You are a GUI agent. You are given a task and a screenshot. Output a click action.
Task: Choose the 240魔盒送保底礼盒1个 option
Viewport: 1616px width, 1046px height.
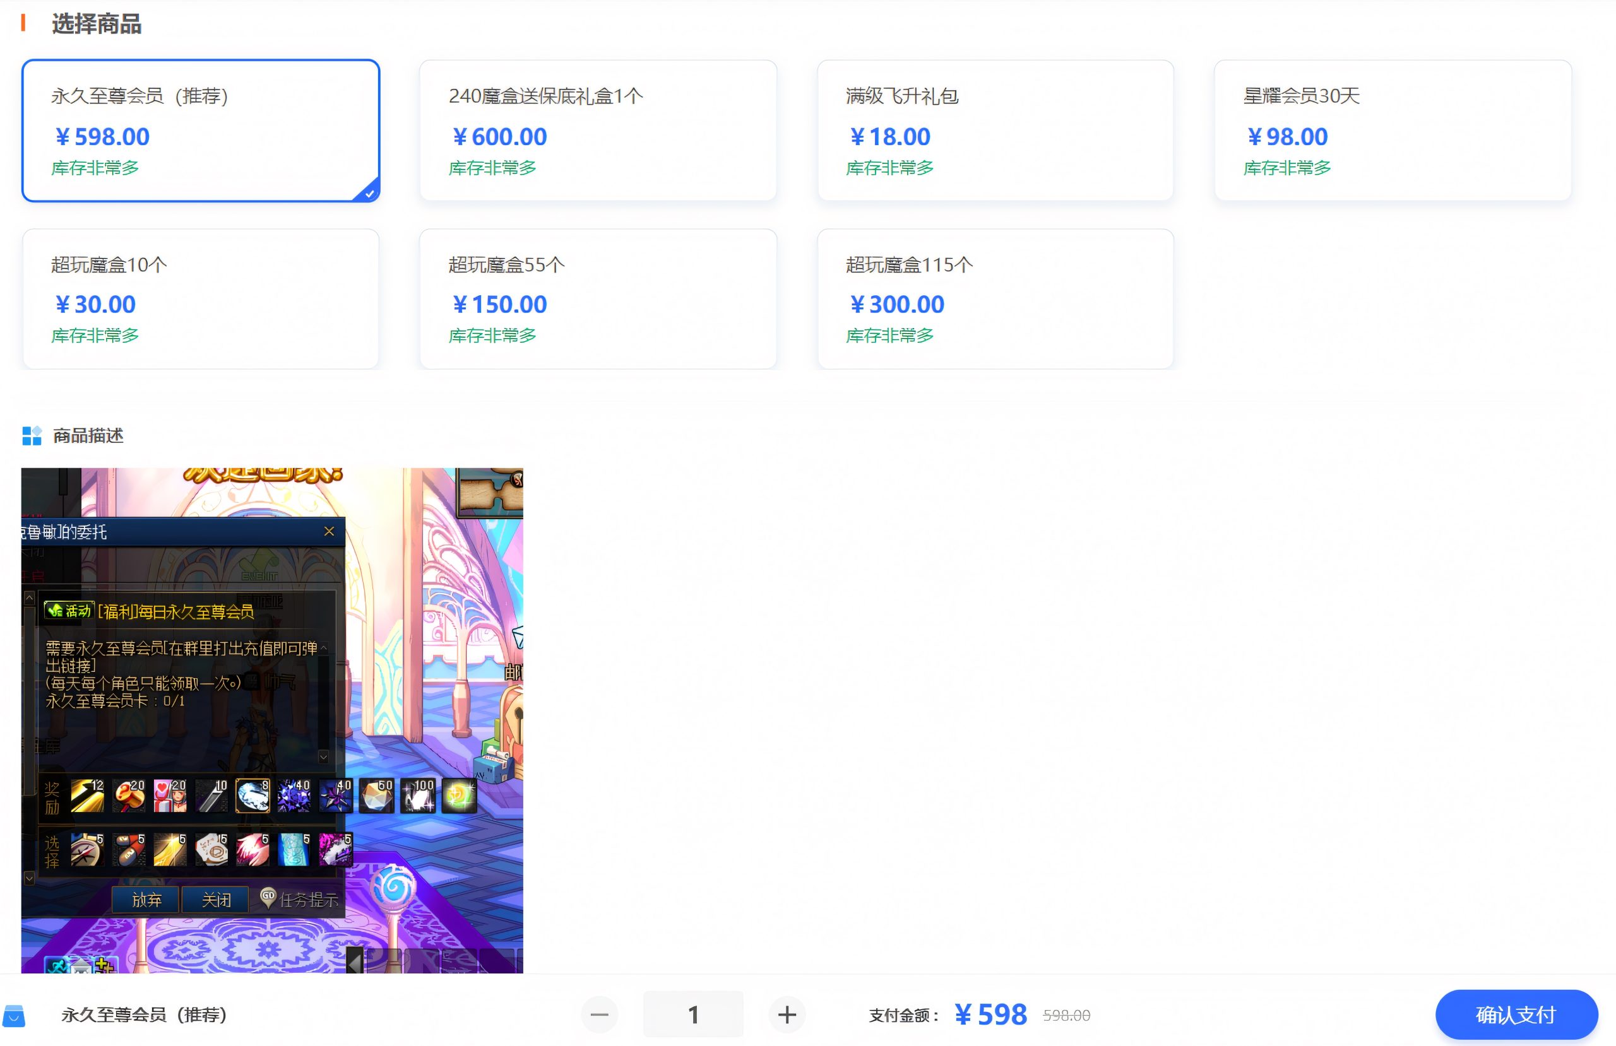pyautogui.click(x=598, y=131)
